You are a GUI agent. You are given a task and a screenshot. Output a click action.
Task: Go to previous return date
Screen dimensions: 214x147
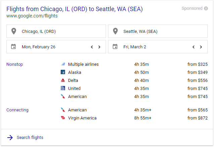194,47
